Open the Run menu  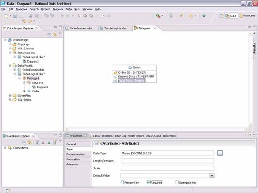pyautogui.click(x=77, y=9)
